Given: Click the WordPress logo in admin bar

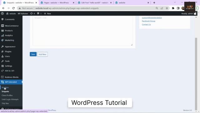Looking at the screenshot, I should coord(2,13).
